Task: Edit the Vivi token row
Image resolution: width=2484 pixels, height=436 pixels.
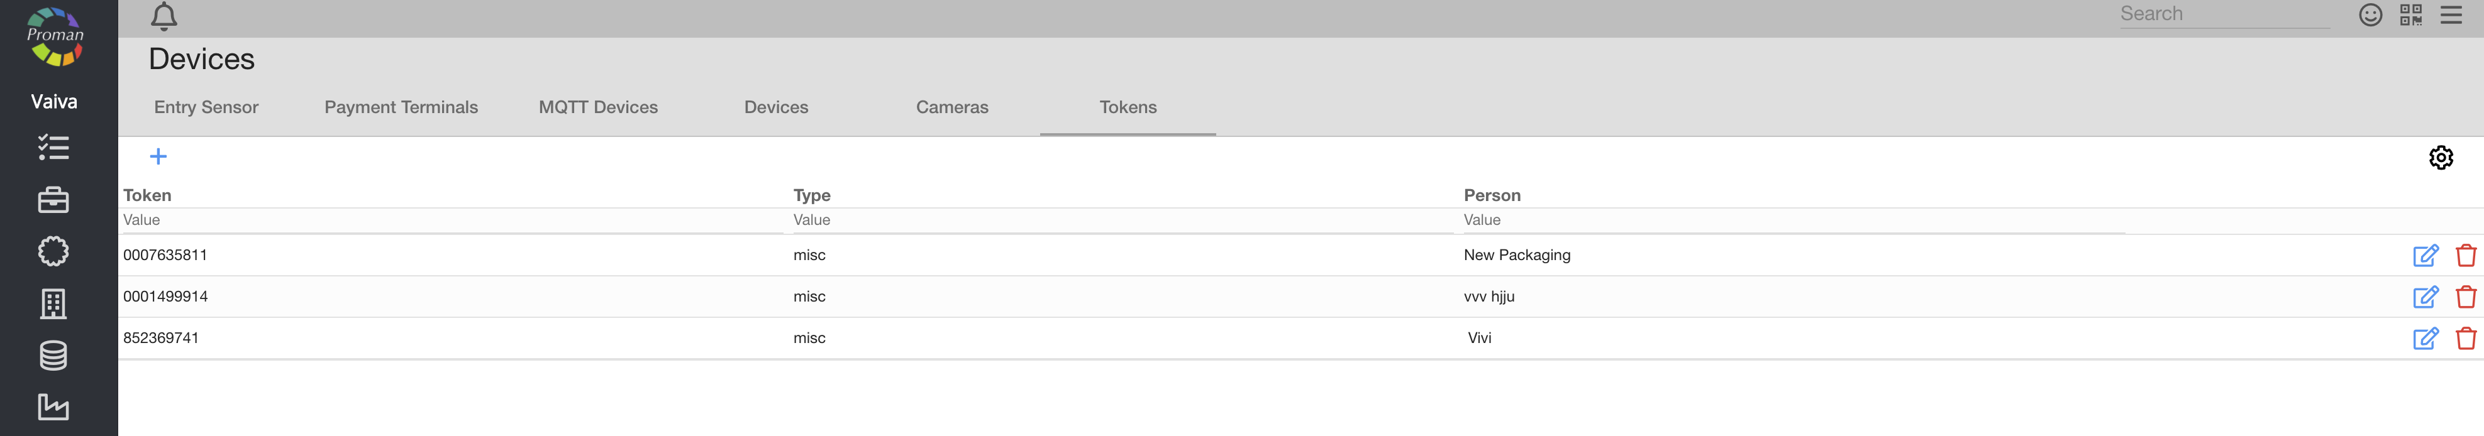Action: point(2424,338)
